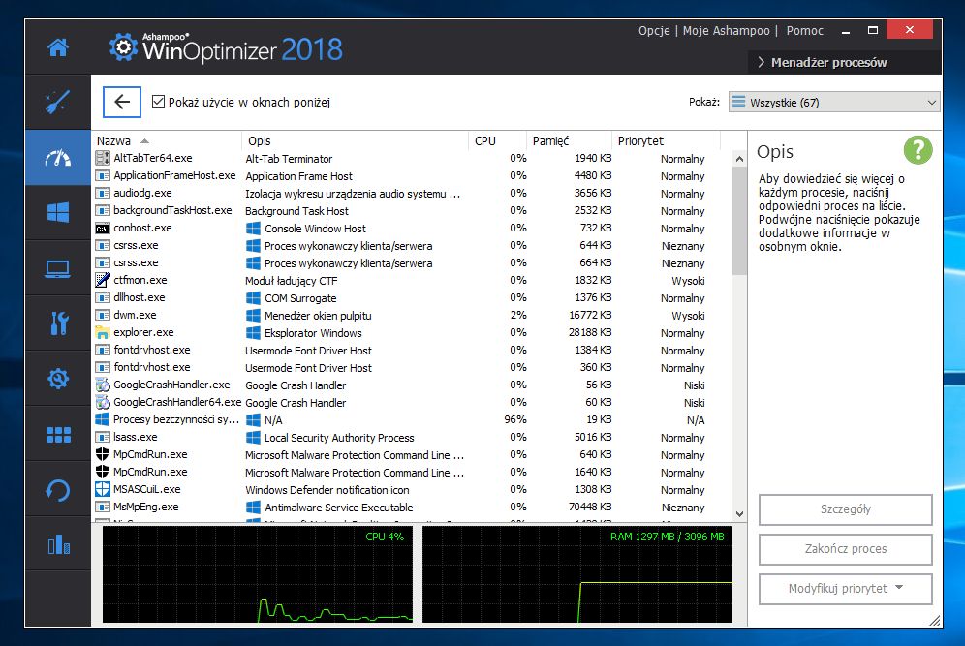Click the ctfmon.exe pen icon
The image size is (965, 646).
(102, 280)
